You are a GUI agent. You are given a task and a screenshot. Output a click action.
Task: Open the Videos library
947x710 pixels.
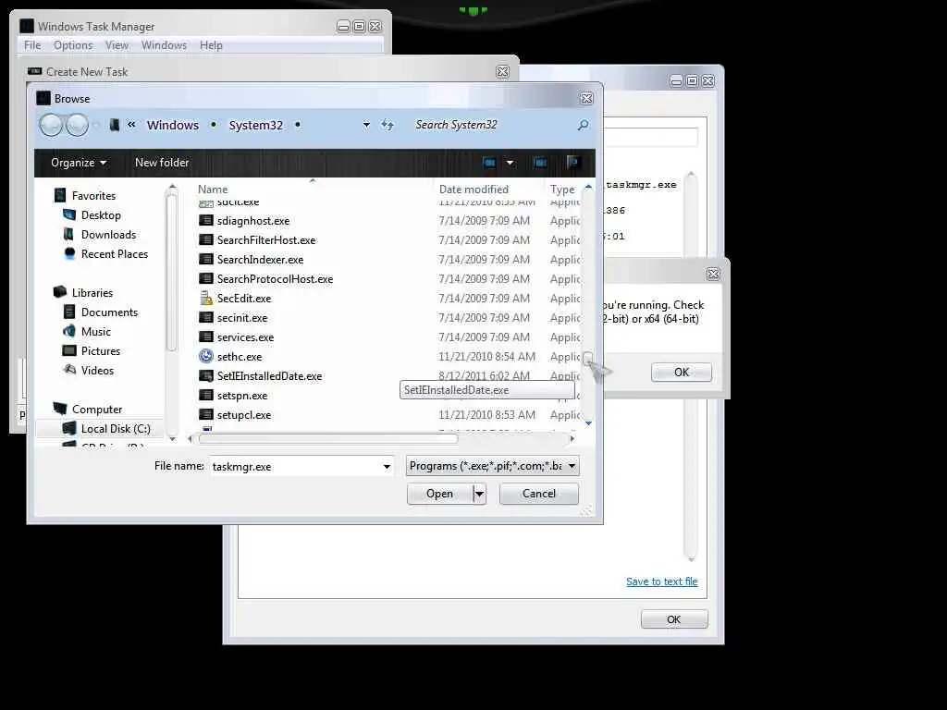pos(97,370)
